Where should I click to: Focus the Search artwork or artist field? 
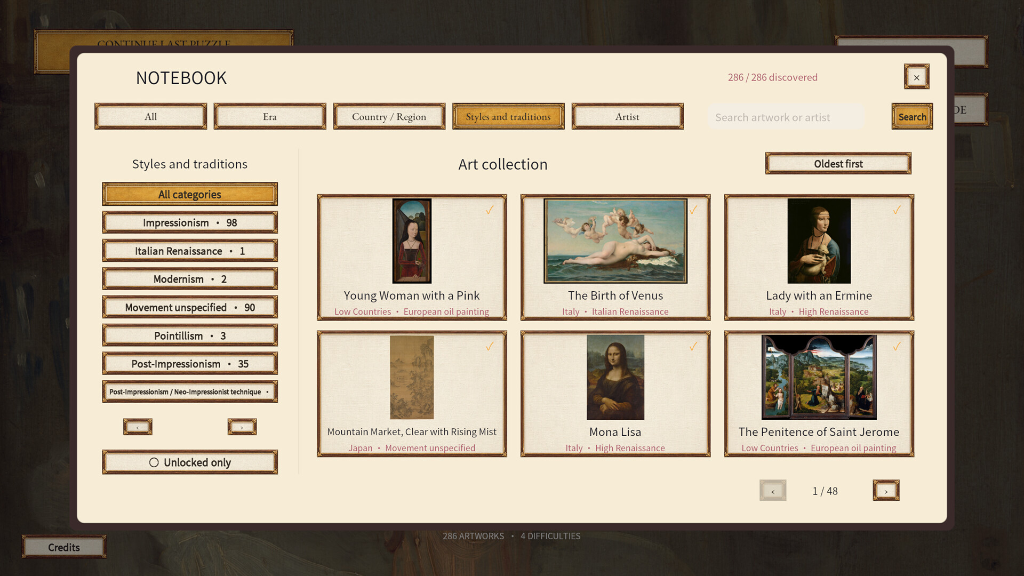[x=787, y=117]
